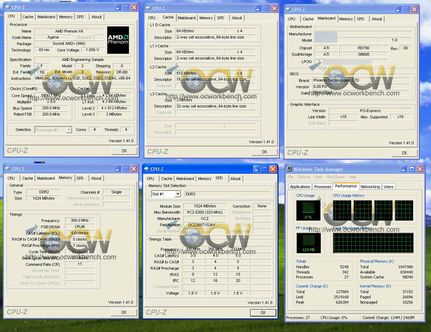Click the Cores field showing 4
The image size is (431, 332).
[94, 129]
